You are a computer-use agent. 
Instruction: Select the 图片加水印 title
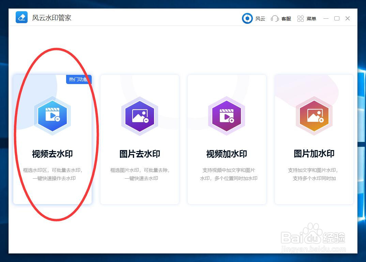pos(314,153)
